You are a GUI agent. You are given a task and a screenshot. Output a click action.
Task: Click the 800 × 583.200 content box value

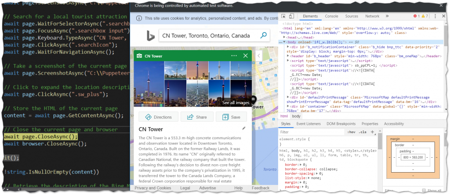coord(413,157)
